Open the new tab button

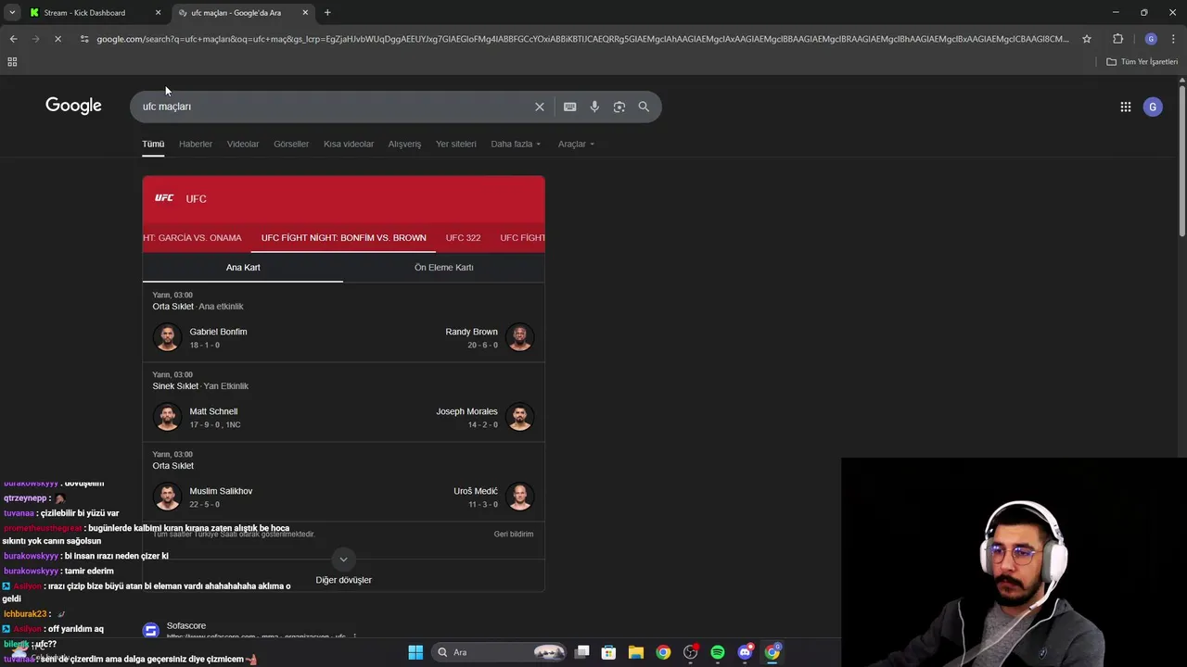pos(327,13)
